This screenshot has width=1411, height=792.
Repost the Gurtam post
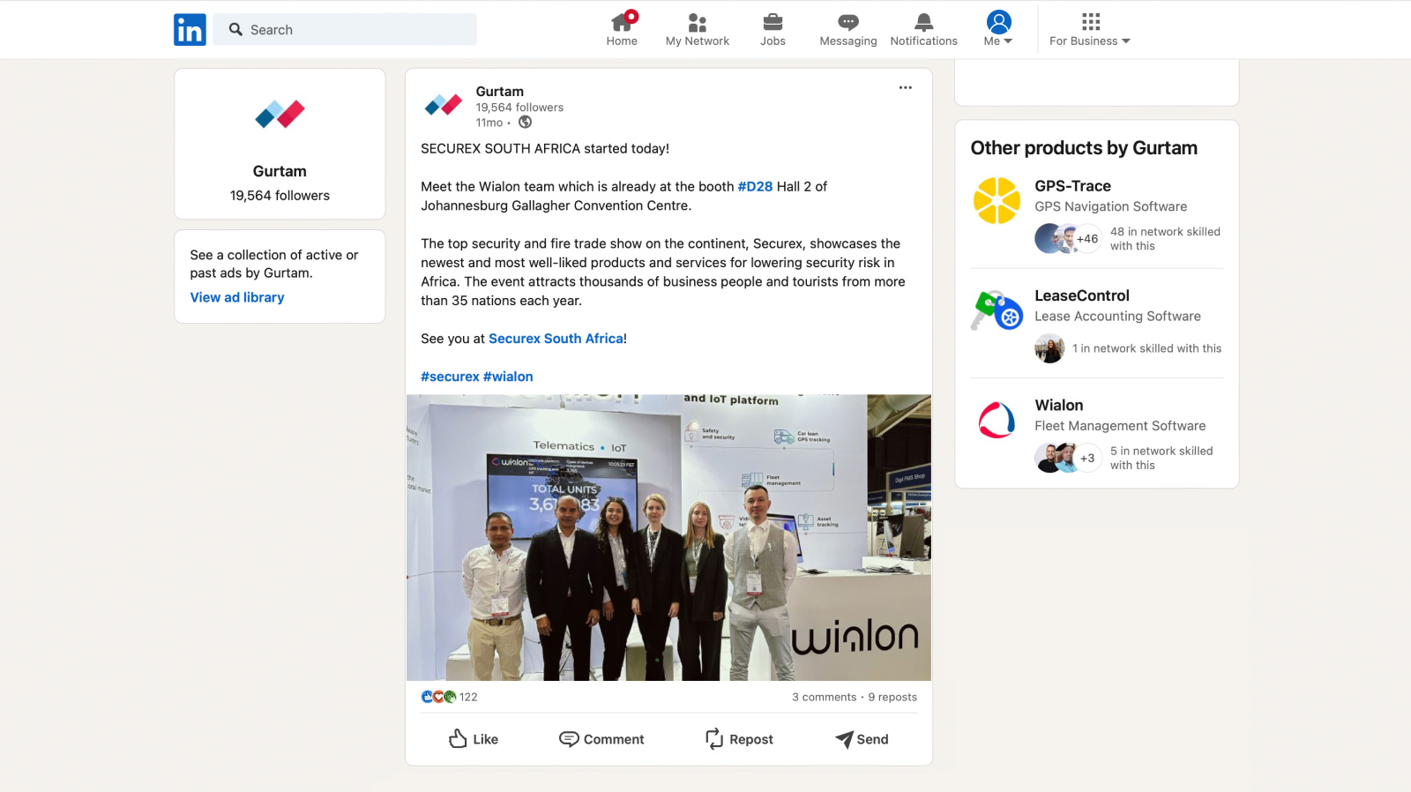tap(739, 739)
